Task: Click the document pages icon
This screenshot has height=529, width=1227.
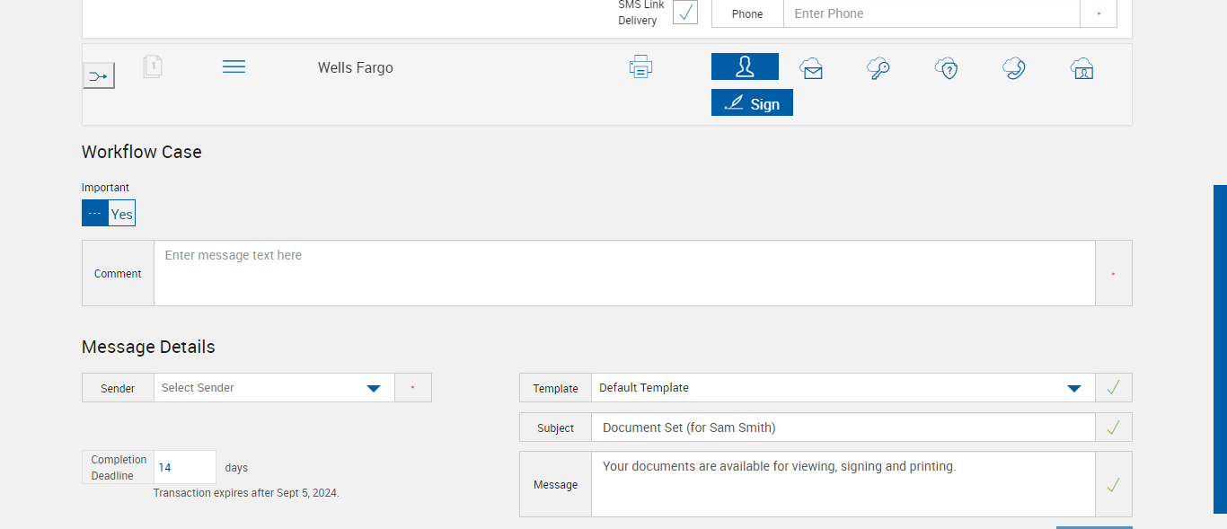Action: click(x=153, y=66)
